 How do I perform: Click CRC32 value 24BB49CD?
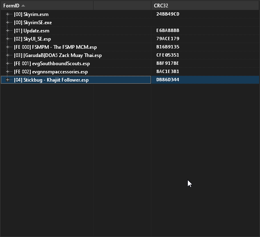(168, 14)
